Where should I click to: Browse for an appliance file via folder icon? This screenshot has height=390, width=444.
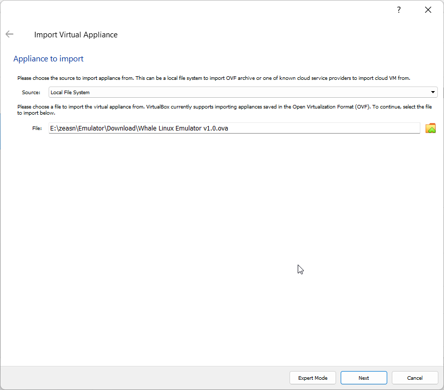[x=430, y=128]
